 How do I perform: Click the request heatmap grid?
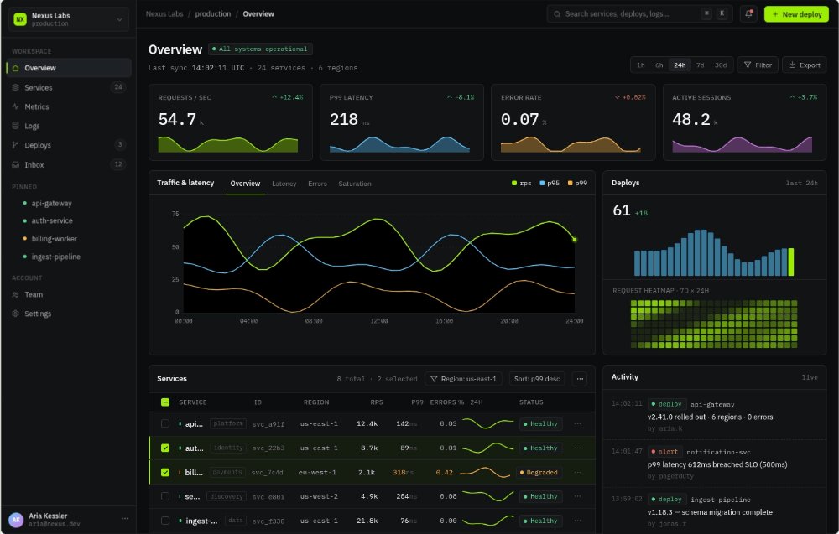714,324
